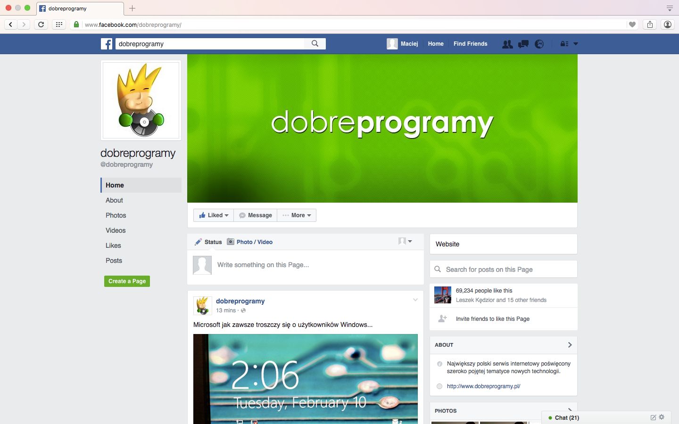Open Likes in page sidebar
679x424 pixels.
click(113, 245)
